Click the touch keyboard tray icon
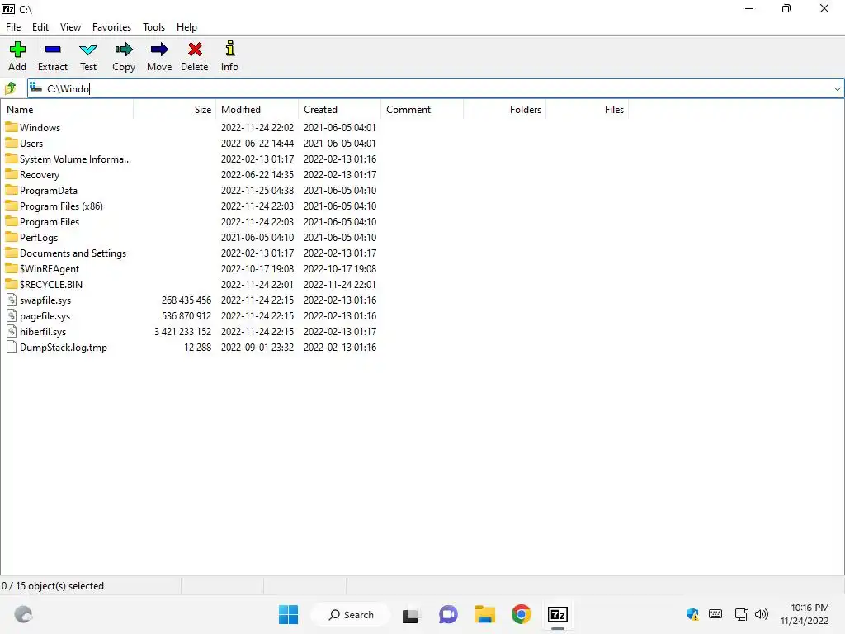 [x=715, y=614]
